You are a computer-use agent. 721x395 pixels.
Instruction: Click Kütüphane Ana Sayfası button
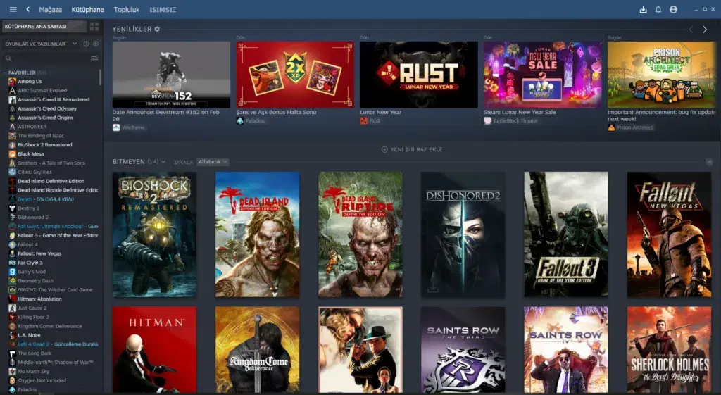tap(44, 27)
